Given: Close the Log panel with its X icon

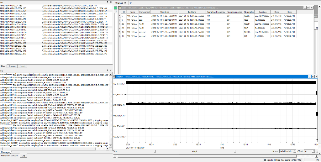Looking at the screenshot, I should tap(111, 70).
